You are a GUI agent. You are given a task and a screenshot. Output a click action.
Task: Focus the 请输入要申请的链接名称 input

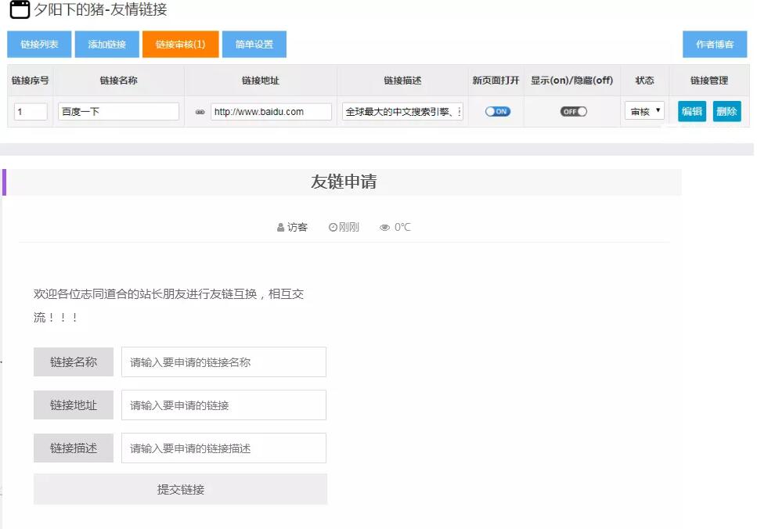224,362
